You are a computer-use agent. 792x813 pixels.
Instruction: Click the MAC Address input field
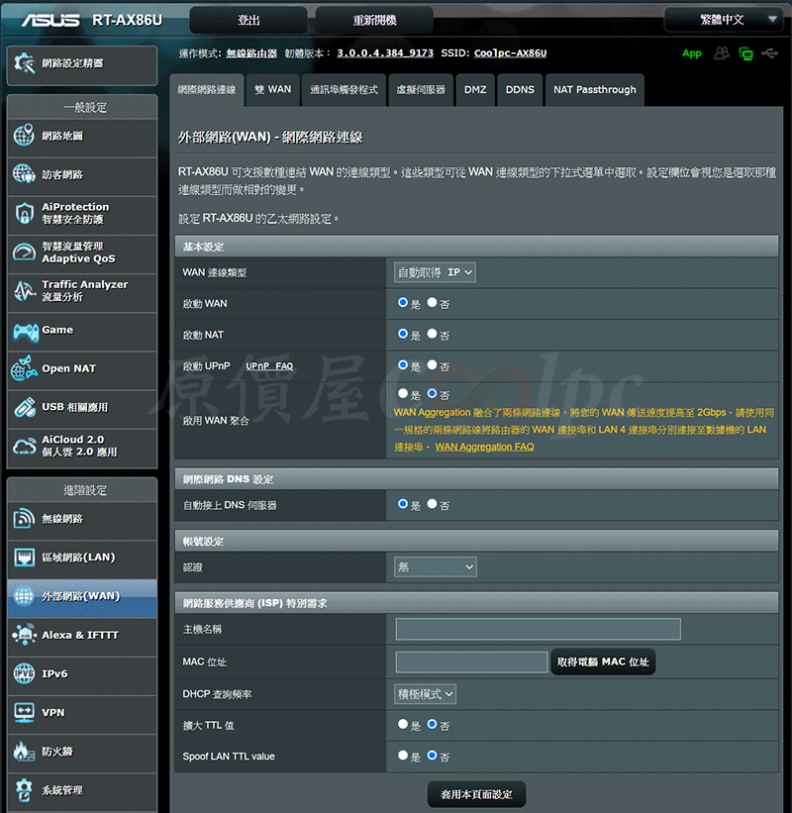[471, 662]
